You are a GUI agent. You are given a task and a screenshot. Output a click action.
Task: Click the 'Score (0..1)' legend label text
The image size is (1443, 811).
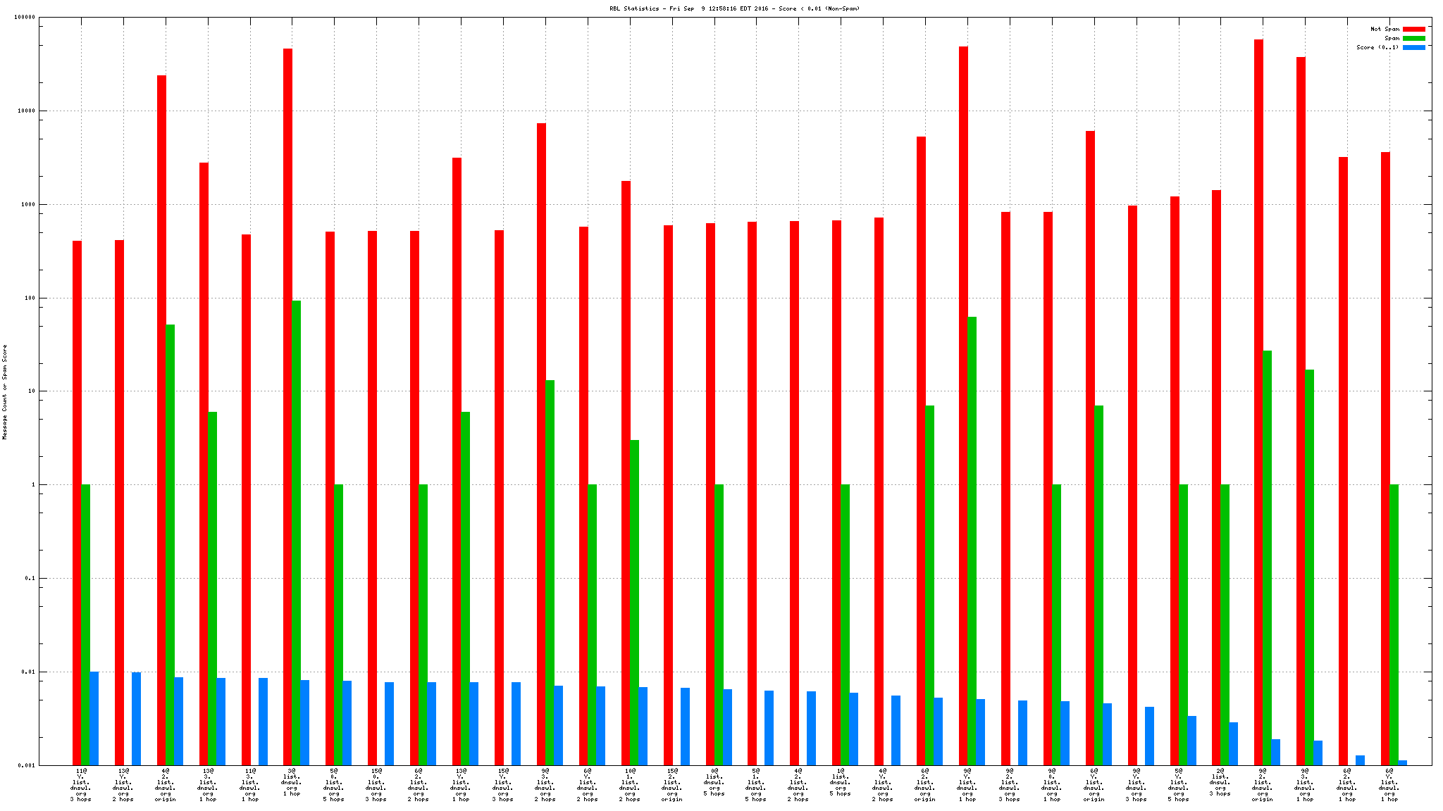point(1377,48)
